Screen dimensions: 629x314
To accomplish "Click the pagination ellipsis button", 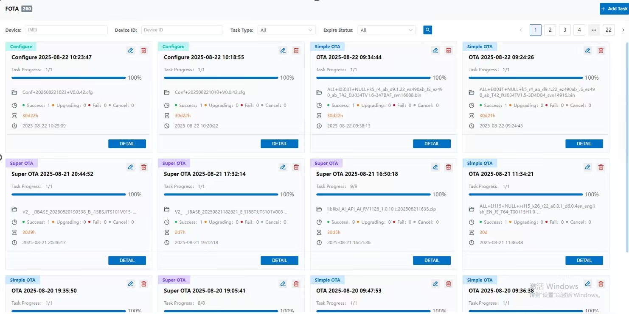I will tap(594, 30).
